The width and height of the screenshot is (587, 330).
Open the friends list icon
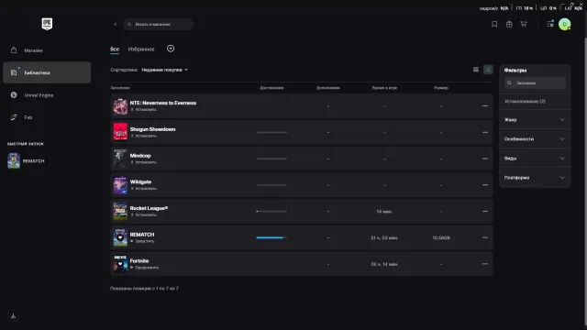(x=550, y=25)
